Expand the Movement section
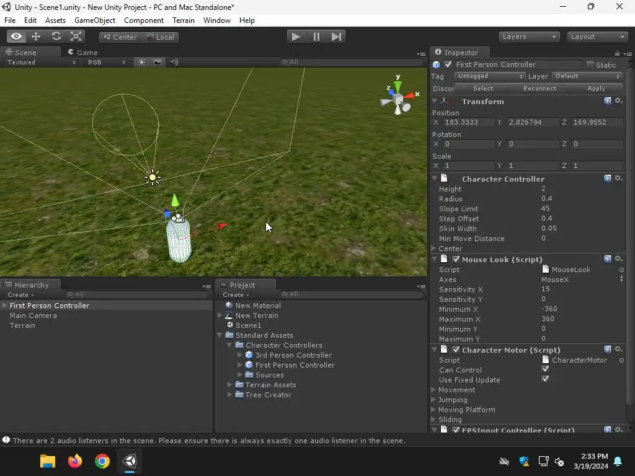This screenshot has height=476, width=635. click(434, 390)
